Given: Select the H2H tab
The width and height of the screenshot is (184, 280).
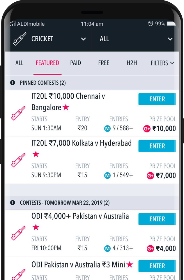Looking at the screenshot, I should [x=132, y=63].
